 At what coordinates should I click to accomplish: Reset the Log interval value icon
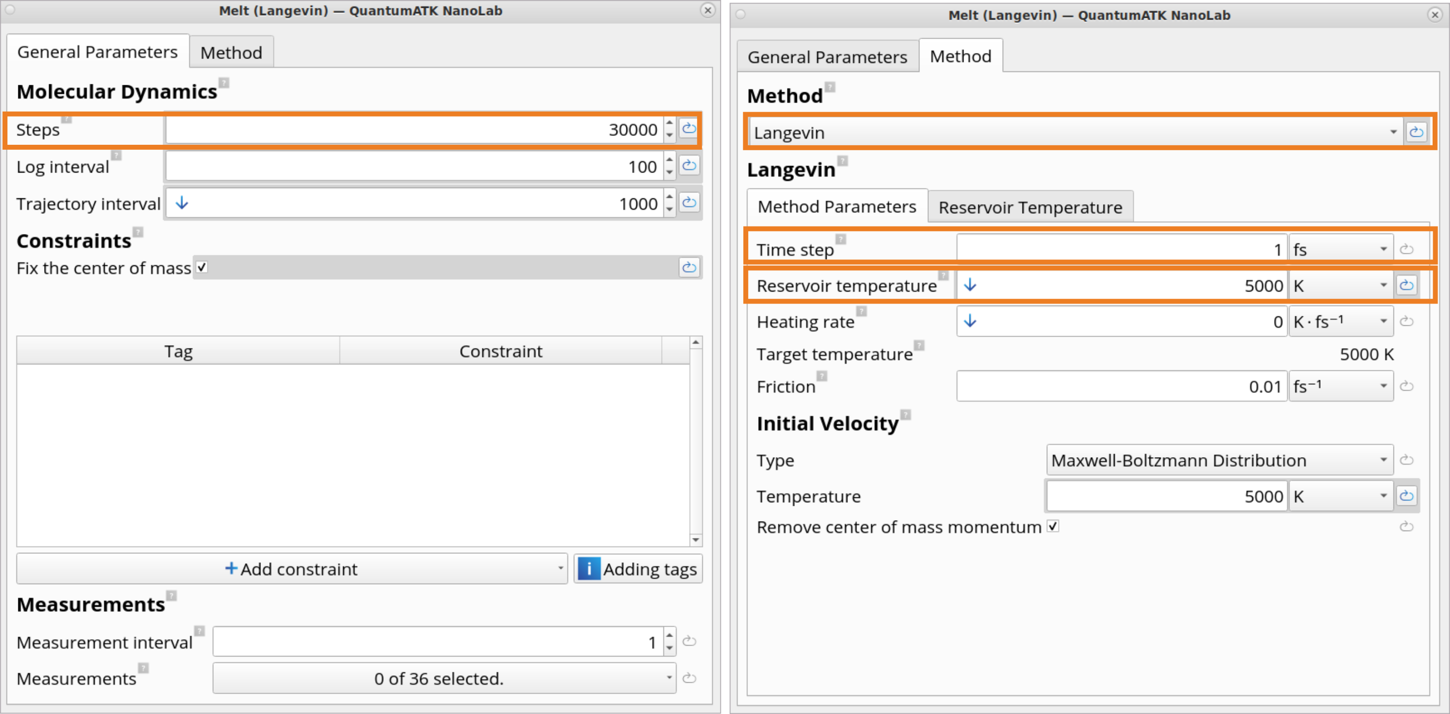689,166
